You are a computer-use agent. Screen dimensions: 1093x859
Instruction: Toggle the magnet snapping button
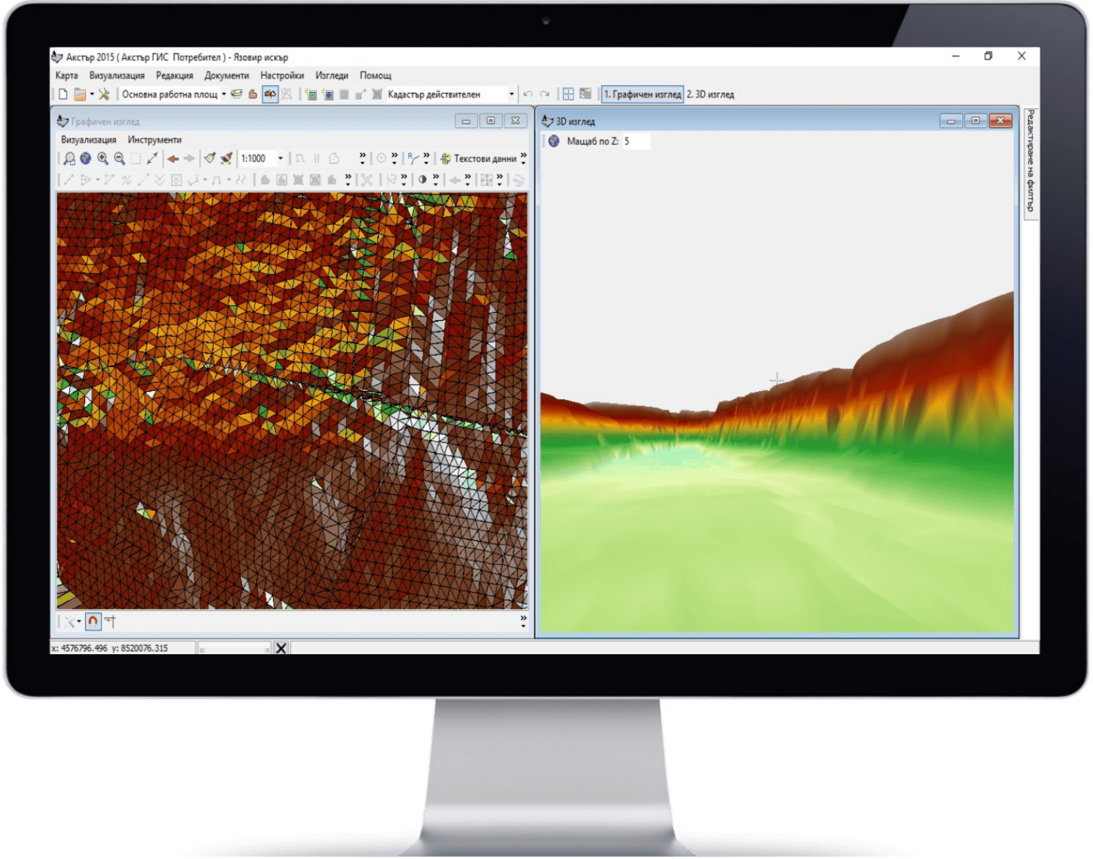(93, 622)
